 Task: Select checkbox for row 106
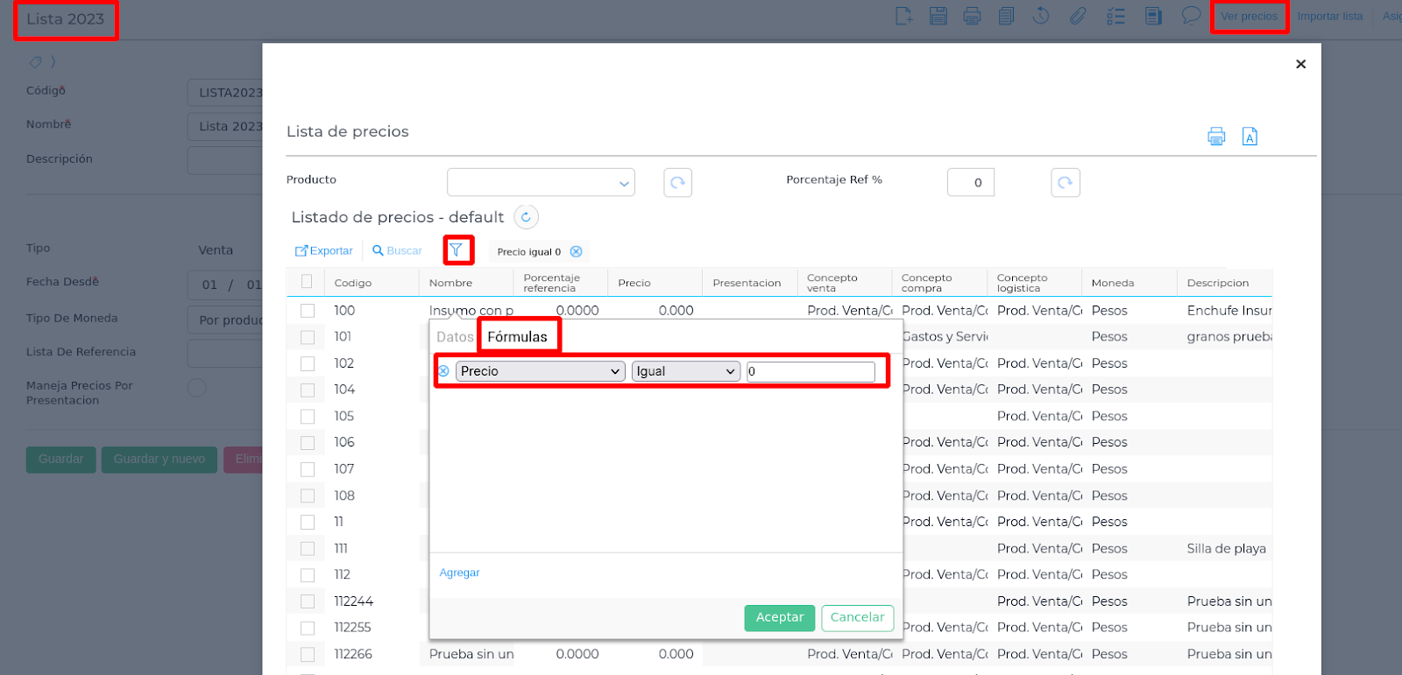coord(308,443)
